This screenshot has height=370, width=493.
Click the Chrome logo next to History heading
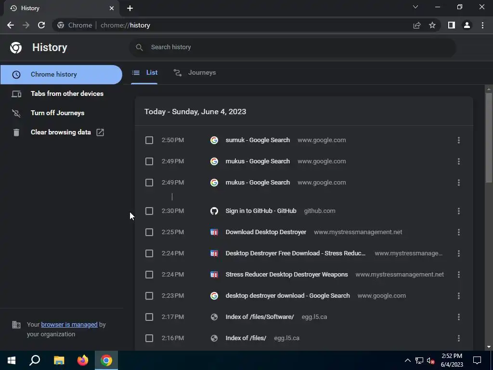16,48
